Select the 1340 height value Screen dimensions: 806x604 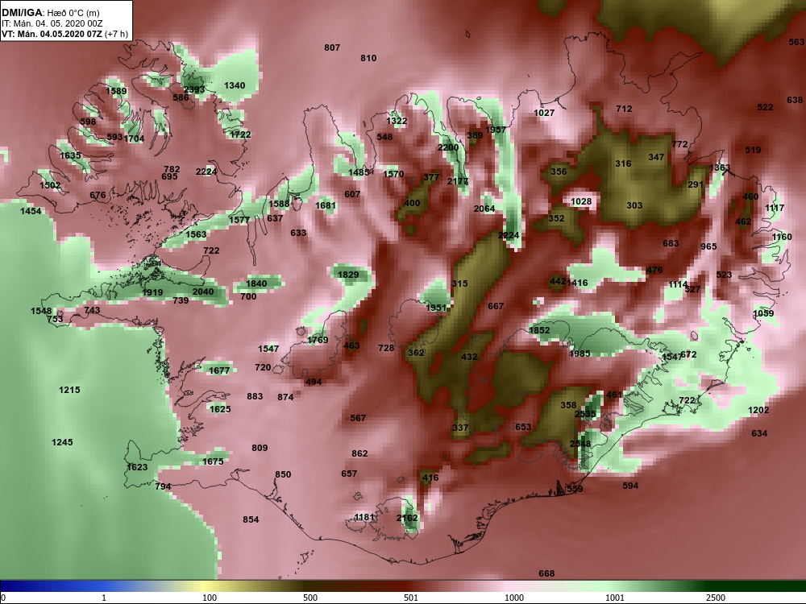click(x=235, y=85)
